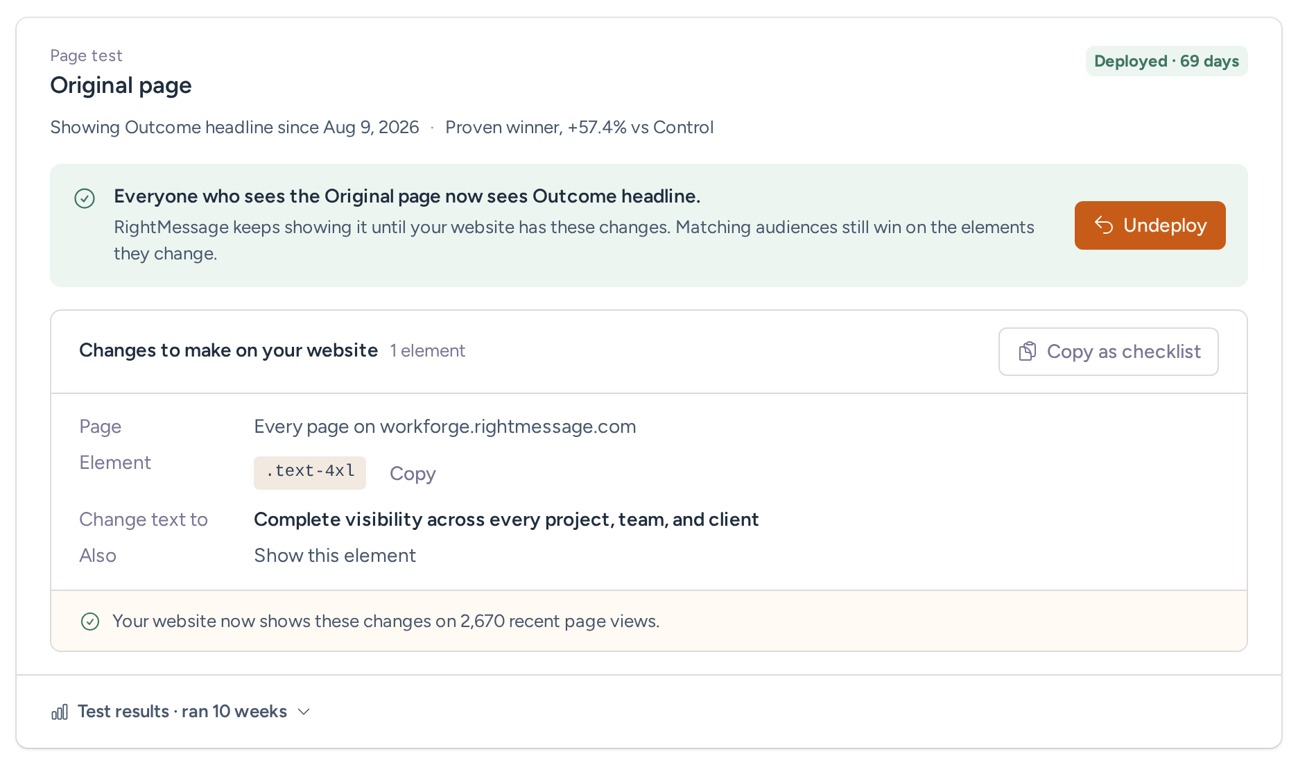
Task: Click the bar chart icon by Test results
Action: (60, 712)
